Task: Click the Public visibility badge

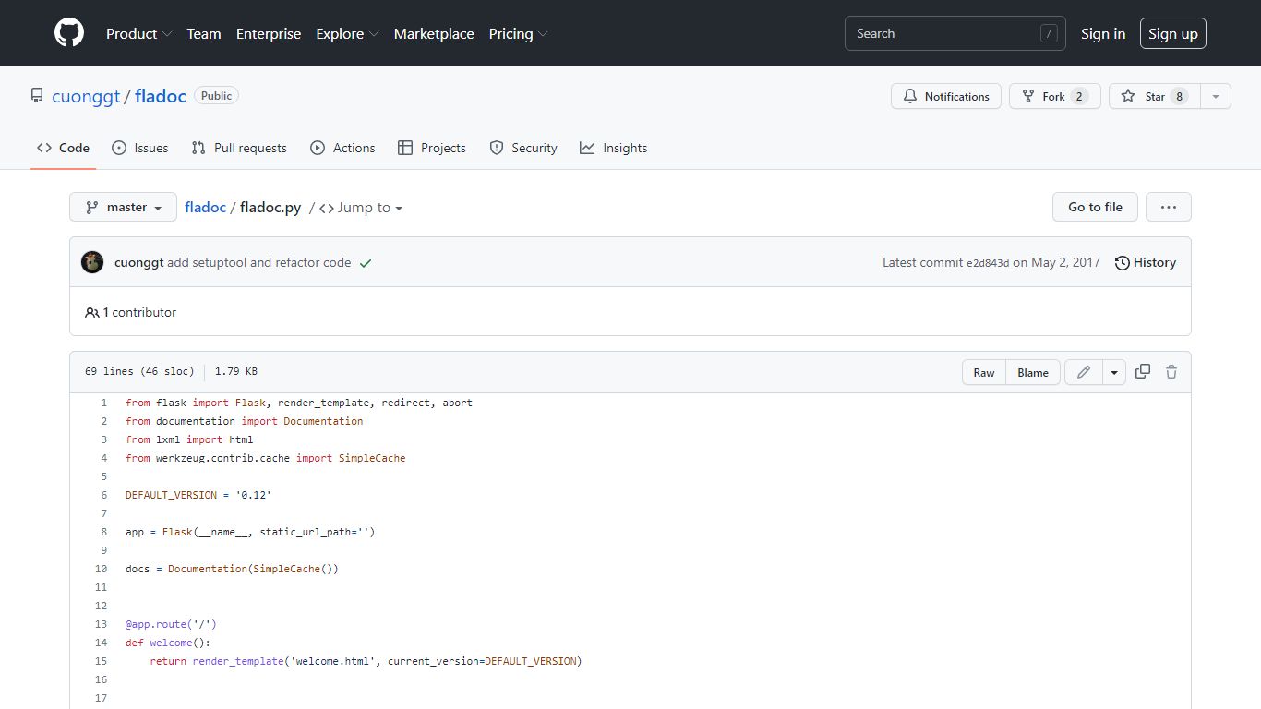Action: [217, 95]
